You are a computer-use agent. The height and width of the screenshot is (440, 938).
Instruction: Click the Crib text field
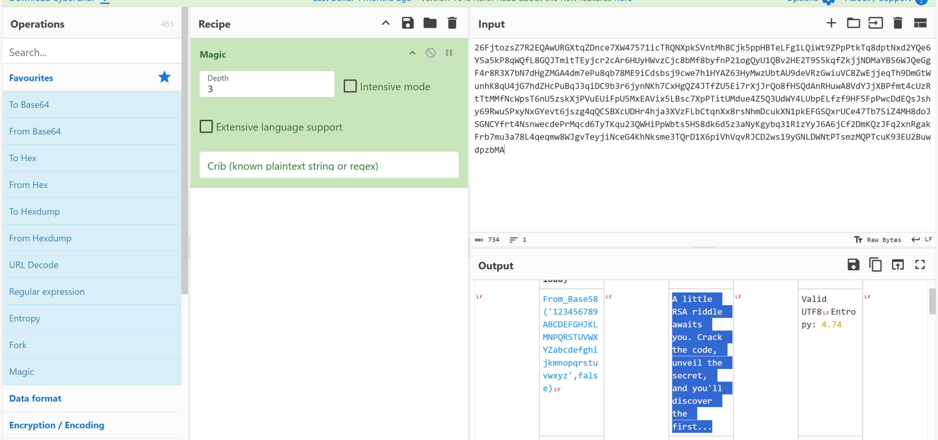[x=329, y=166]
